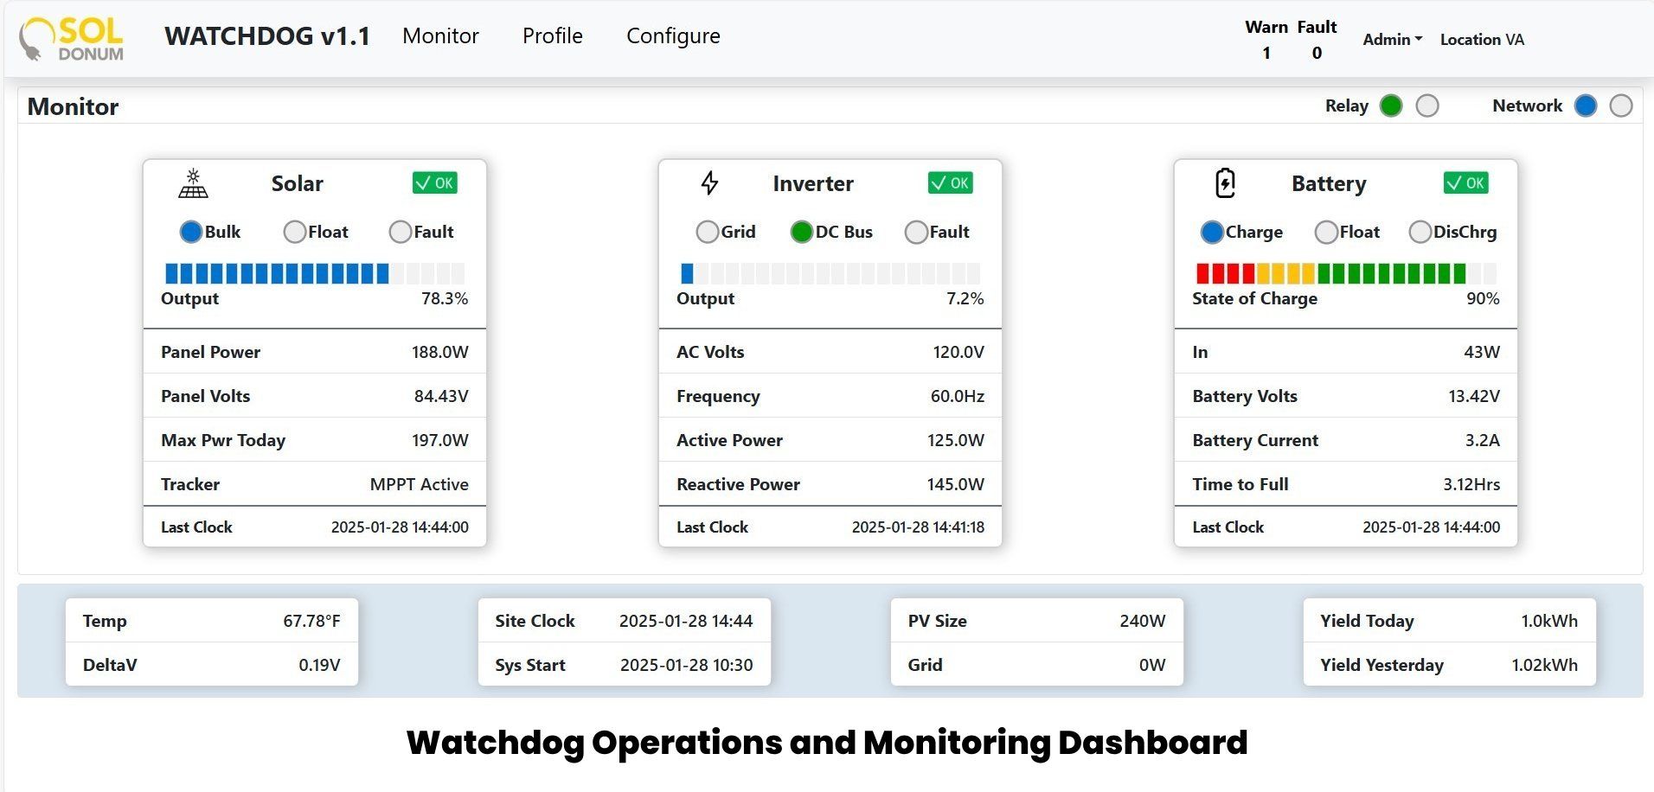
Task: Open the Admin dropdown menu
Action: pos(1390,39)
